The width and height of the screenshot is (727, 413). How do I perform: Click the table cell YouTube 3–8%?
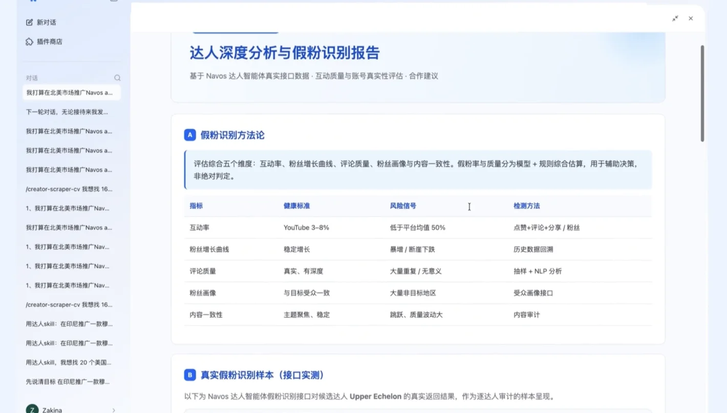(x=306, y=228)
